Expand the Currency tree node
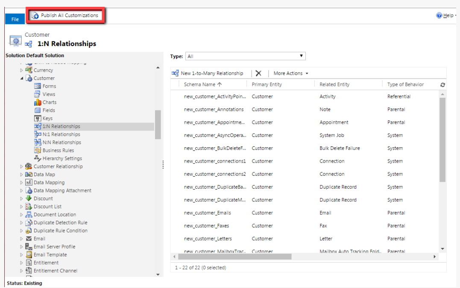 [x=22, y=70]
